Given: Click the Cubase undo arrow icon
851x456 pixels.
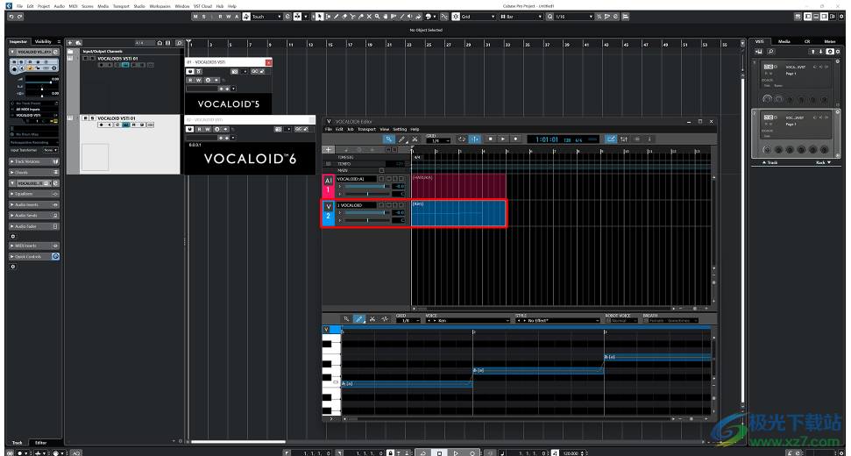Looking at the screenshot, I should (11, 17).
